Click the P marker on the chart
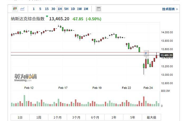The image size is (183, 121). coord(146,54)
